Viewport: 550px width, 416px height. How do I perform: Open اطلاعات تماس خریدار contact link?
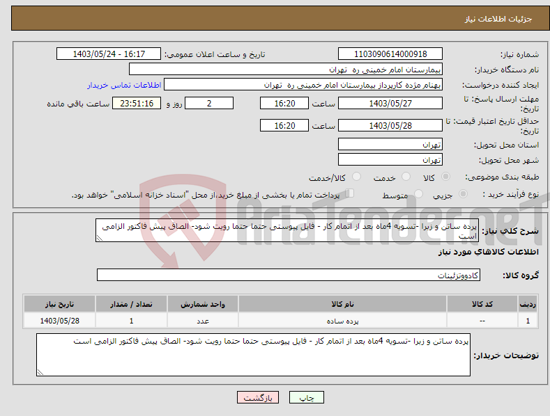pos(124,85)
